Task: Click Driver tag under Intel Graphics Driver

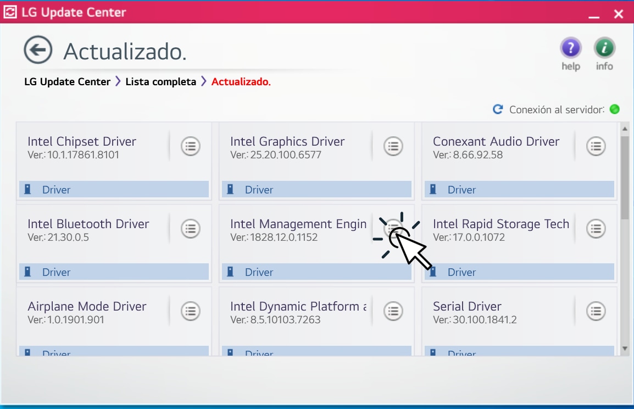Action: pyautogui.click(x=316, y=189)
